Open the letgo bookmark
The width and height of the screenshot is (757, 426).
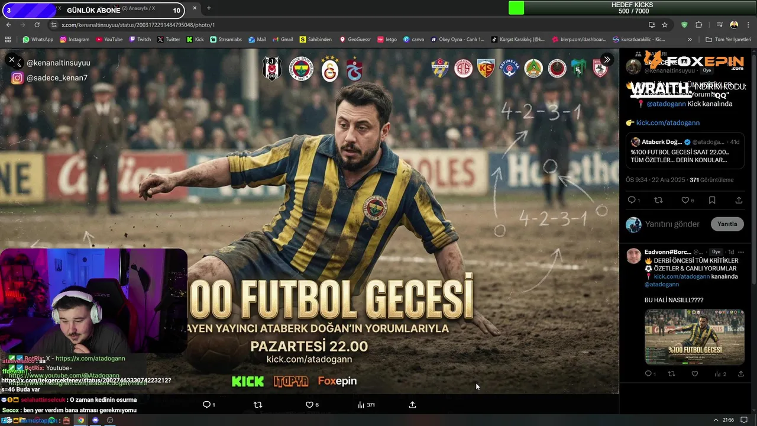(387, 40)
